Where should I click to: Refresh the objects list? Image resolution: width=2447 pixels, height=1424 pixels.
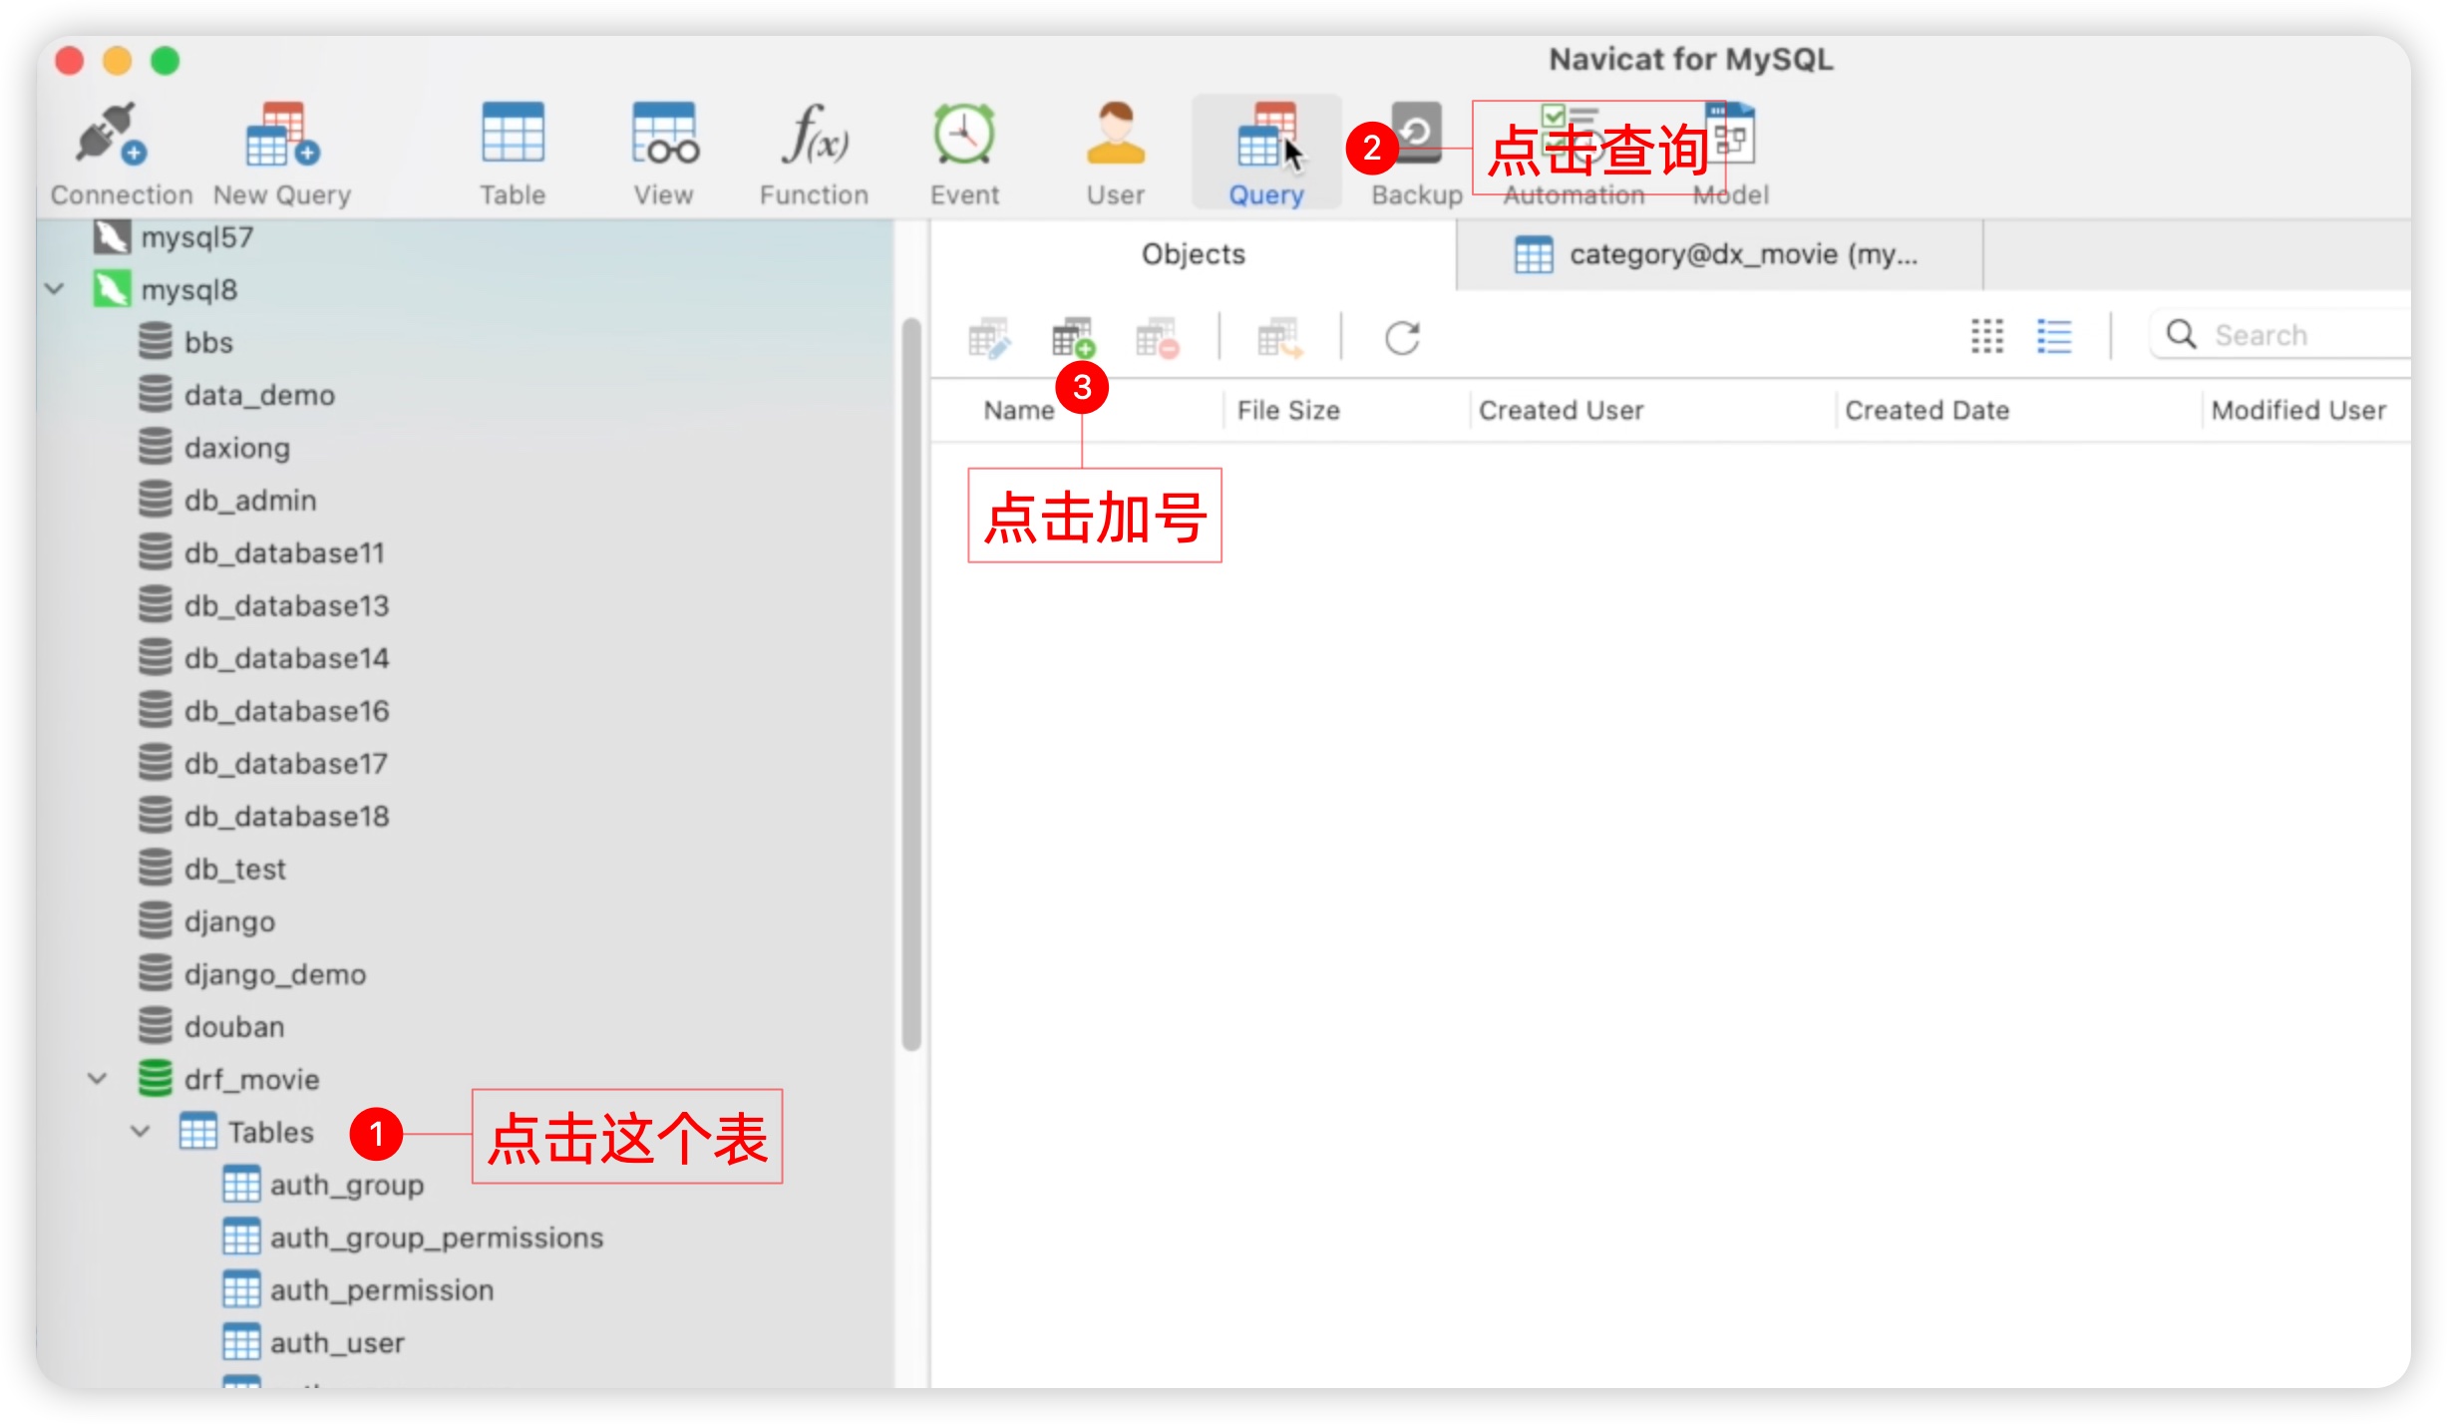click(1402, 338)
